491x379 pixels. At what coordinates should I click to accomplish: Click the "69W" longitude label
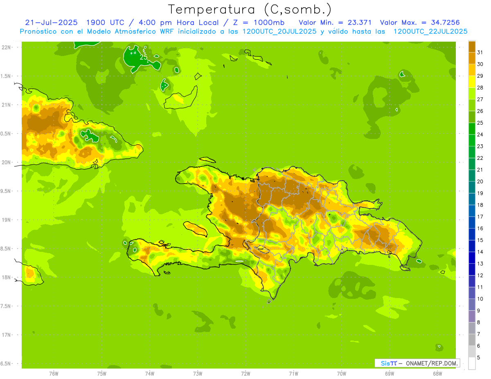390,374
